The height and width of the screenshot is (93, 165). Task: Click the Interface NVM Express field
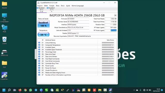(78, 25)
